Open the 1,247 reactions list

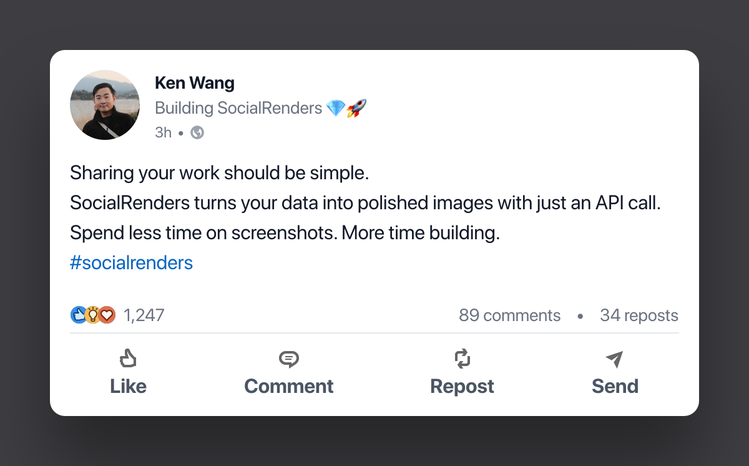[144, 315]
